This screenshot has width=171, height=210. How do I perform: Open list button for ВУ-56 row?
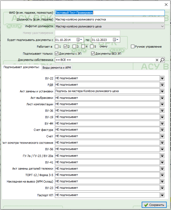(162, 149)
